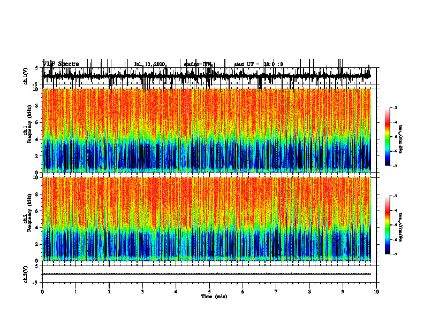Click the "8" kHz tick on ch.1 spectrogram
The height and width of the screenshot is (327, 424).
coord(37,106)
